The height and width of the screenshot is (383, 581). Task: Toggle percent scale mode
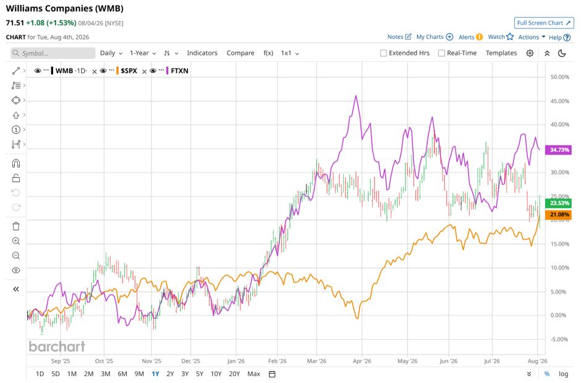(x=547, y=374)
